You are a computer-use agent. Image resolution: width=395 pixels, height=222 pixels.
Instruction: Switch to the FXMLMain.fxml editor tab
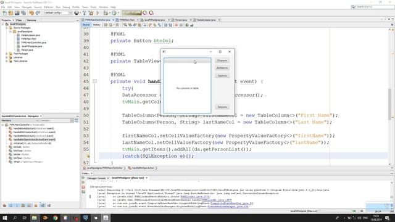[127, 20]
